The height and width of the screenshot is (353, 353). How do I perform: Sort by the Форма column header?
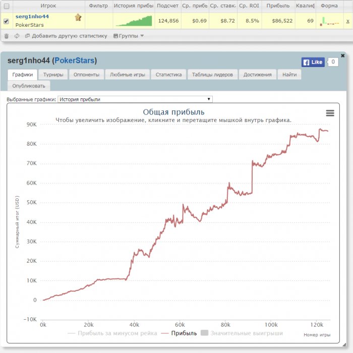(x=329, y=6)
